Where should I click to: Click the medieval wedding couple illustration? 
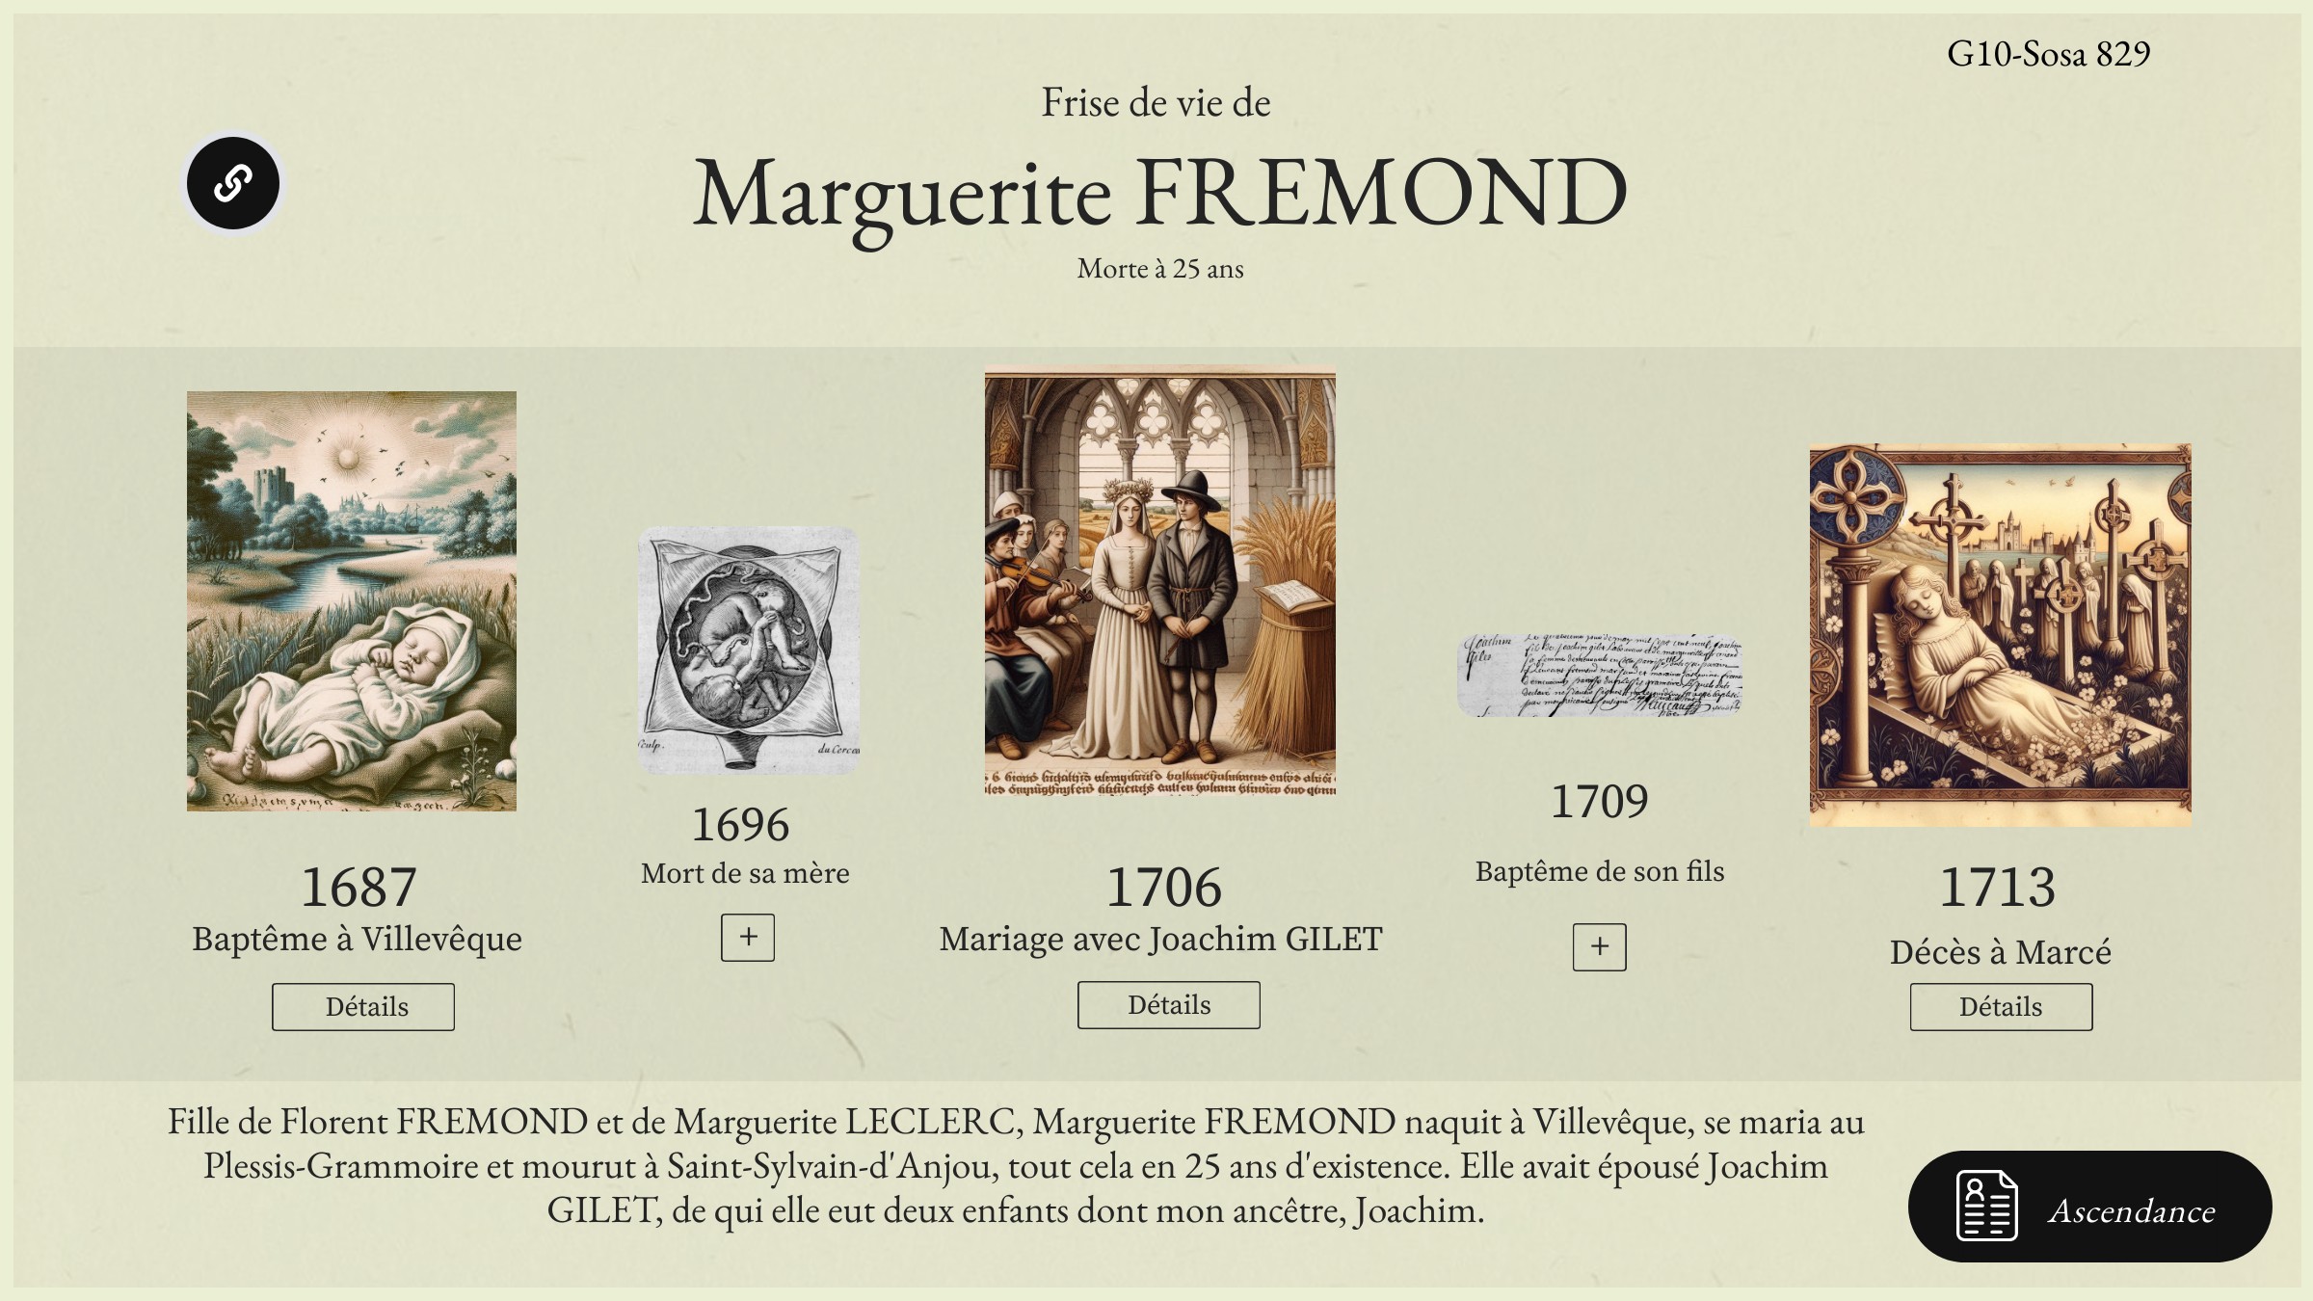coord(1160,581)
